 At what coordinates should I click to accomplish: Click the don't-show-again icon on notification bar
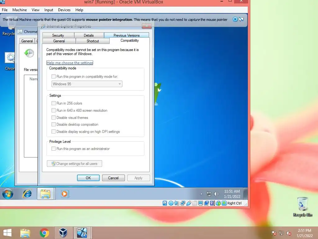tap(241, 19)
